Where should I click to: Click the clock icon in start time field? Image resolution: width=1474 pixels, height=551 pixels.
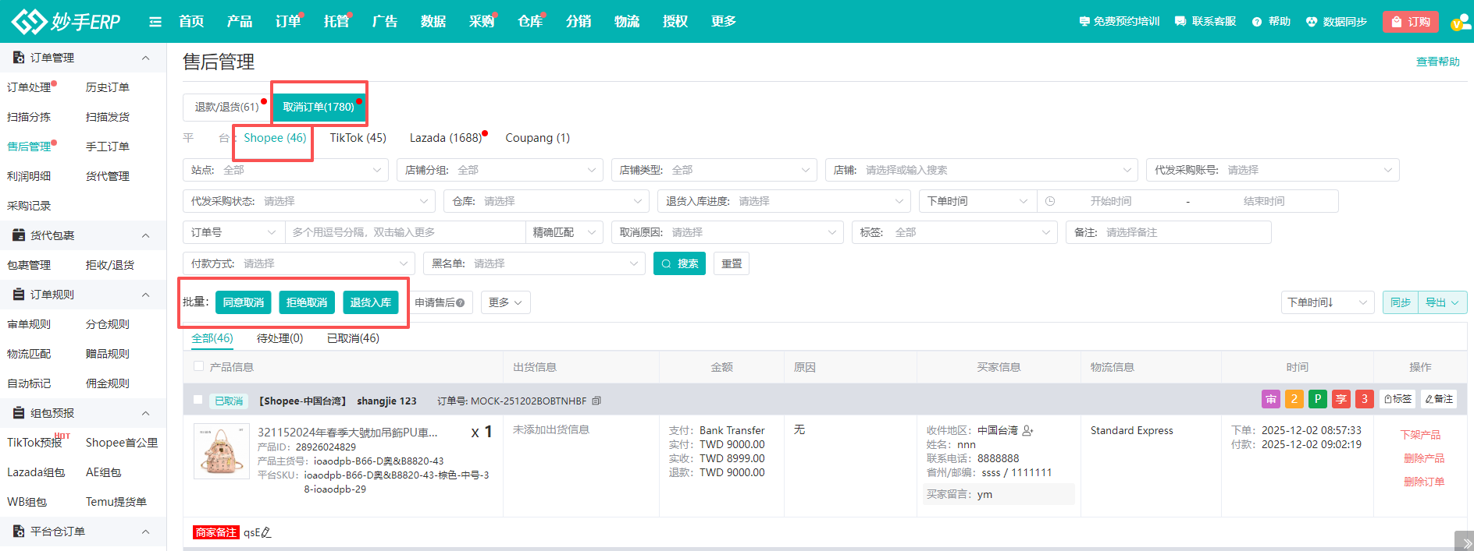point(1050,201)
